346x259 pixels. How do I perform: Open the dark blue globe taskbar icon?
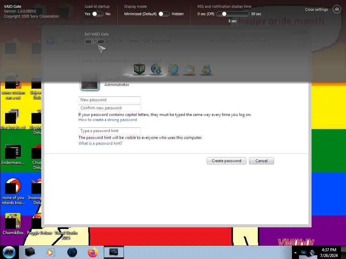[72, 252]
